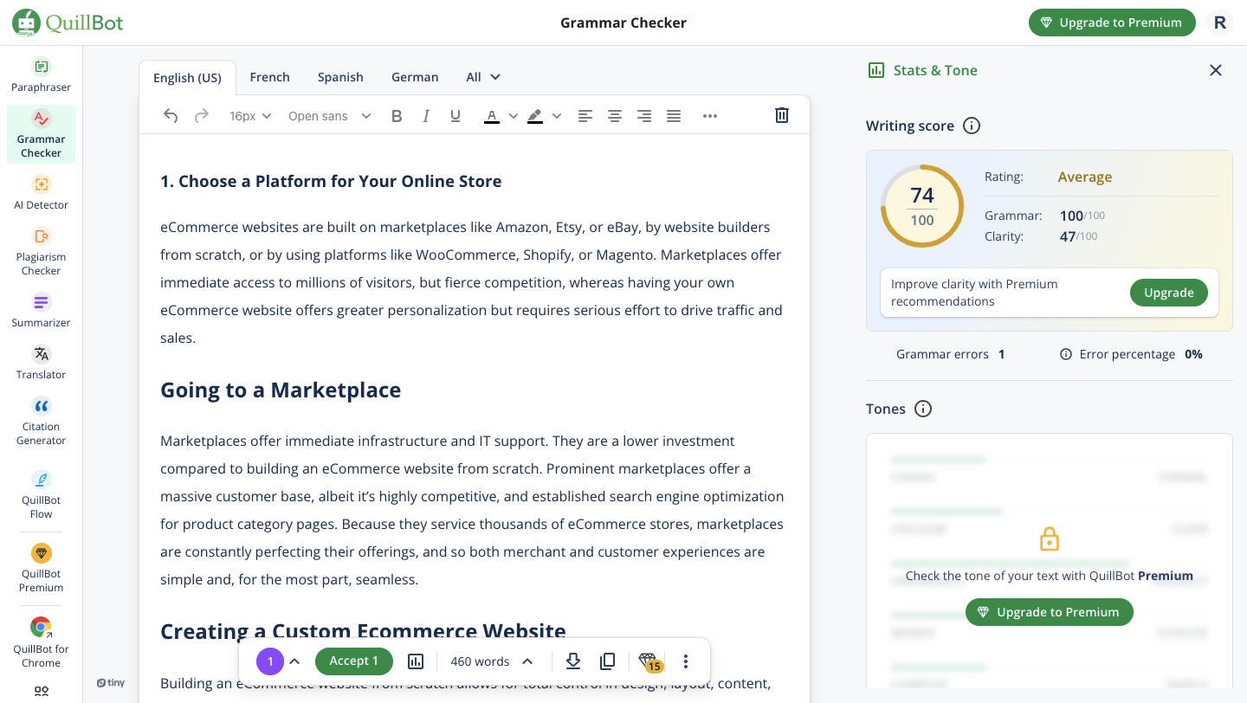The image size is (1247, 703).
Task: Center align text
Action: coord(615,116)
